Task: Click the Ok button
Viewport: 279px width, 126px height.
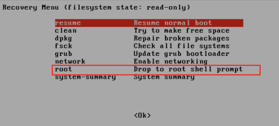Action: pos(142,115)
